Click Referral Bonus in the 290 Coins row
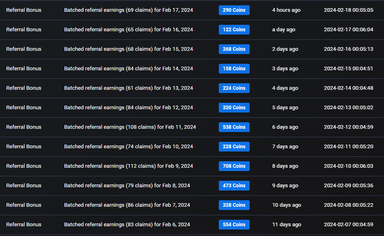Viewport: 384px width, 236px height. tap(24, 10)
